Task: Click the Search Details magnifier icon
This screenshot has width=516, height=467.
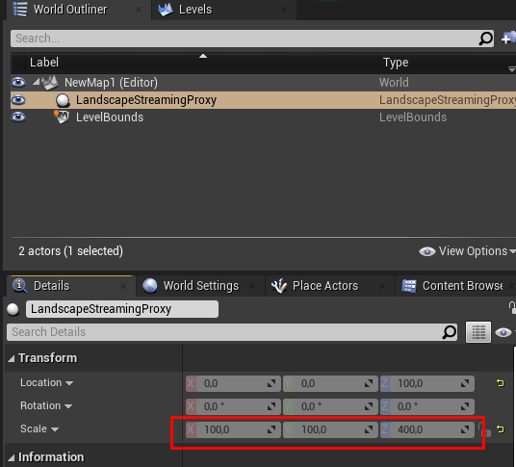Action: tap(450, 332)
